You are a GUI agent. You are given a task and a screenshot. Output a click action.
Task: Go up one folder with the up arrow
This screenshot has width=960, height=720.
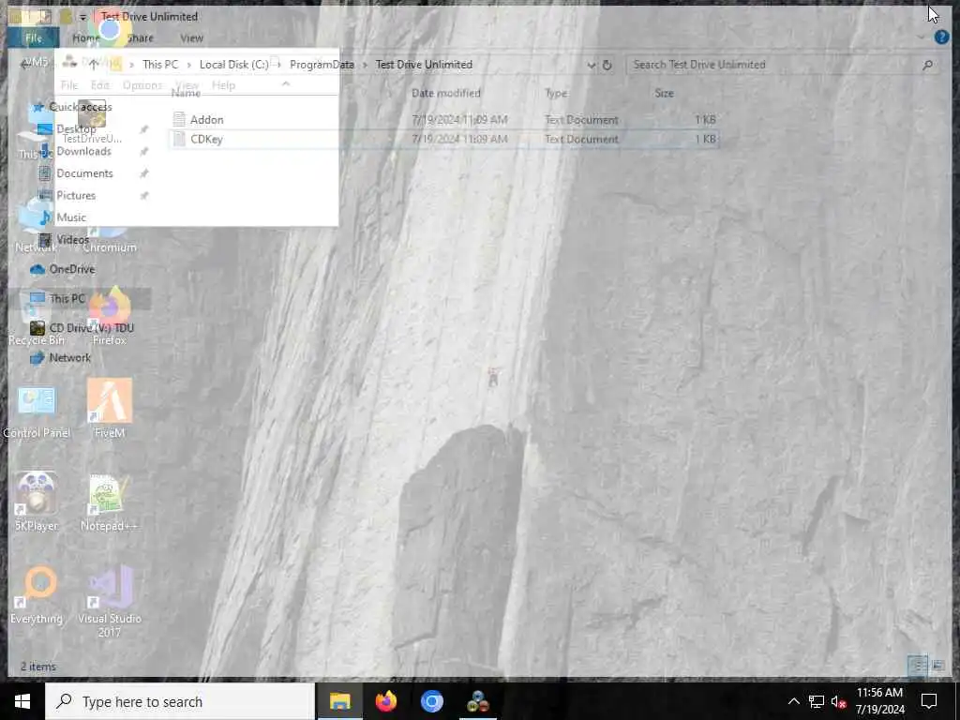[94, 65]
